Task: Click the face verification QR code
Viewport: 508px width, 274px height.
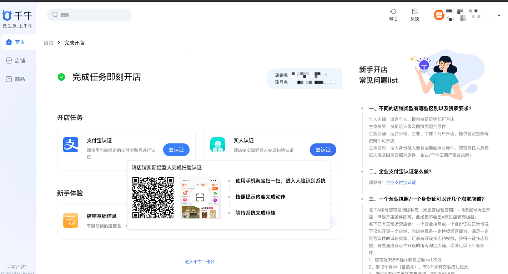Action: click(153, 198)
